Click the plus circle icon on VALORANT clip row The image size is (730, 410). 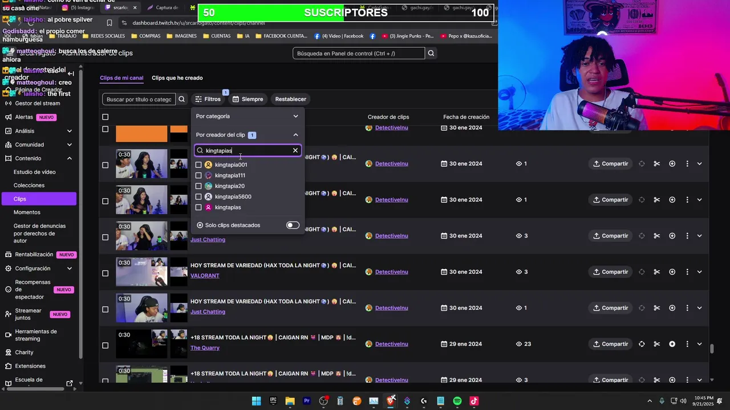pyautogui.click(x=672, y=272)
